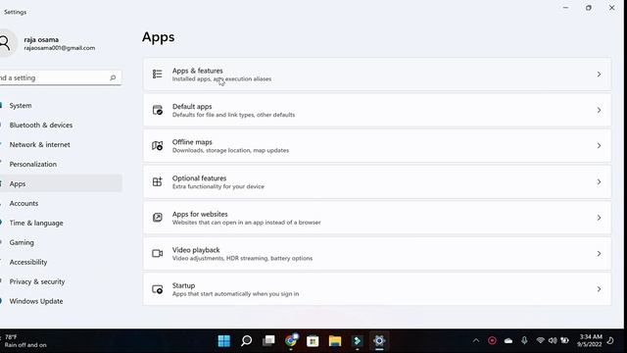Expand Apps for websites chevron
Image resolution: width=627 pixels, height=353 pixels.
pos(599,218)
